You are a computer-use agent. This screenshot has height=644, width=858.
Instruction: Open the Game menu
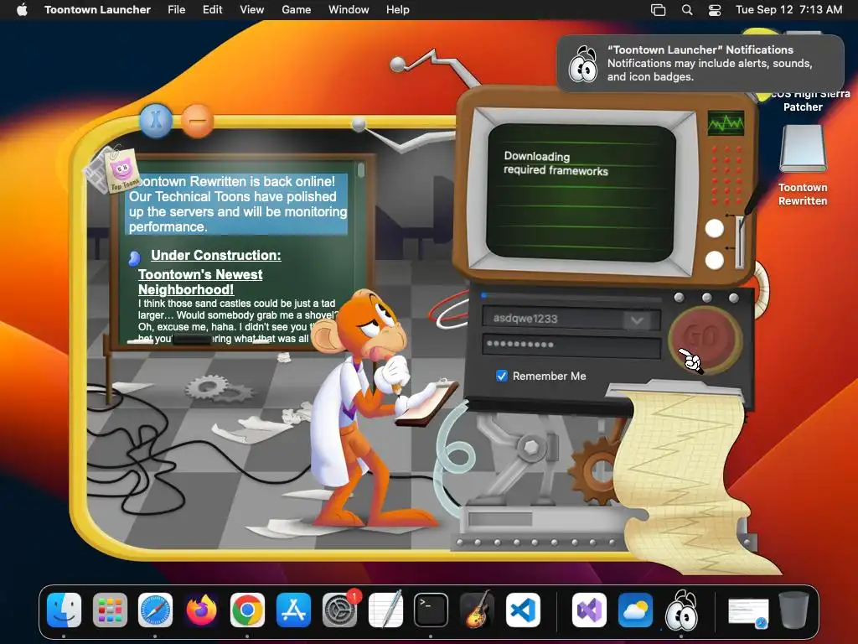pos(296,9)
